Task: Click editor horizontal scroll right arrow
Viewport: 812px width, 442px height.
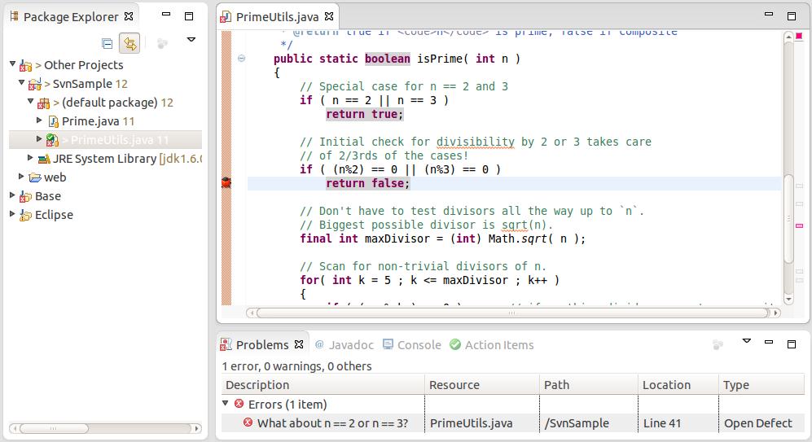Action: pos(775,313)
